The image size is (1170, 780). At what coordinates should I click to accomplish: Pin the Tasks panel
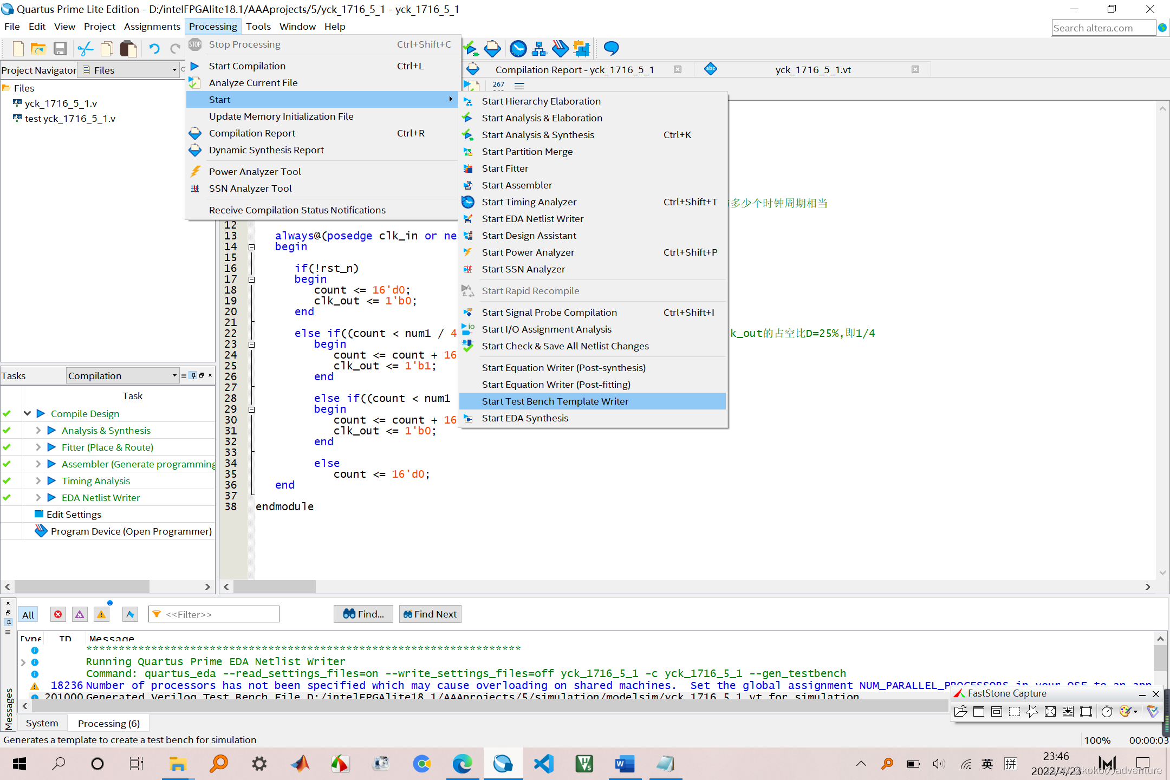tap(193, 375)
